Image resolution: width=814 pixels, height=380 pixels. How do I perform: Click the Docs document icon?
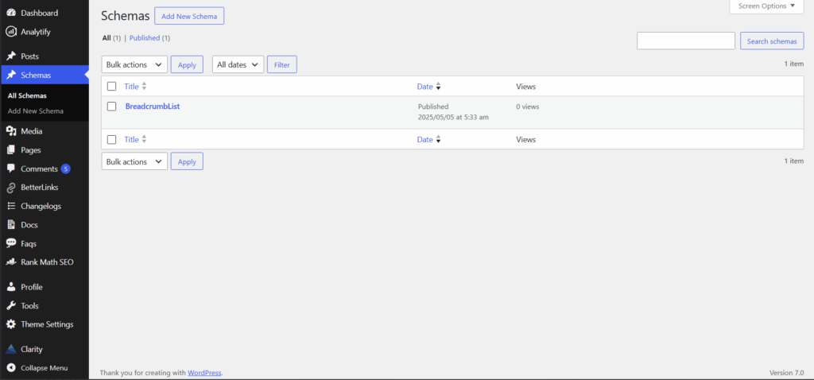[x=11, y=225]
